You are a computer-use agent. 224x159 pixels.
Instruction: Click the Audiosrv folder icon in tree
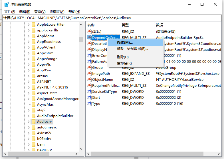point(33,121)
